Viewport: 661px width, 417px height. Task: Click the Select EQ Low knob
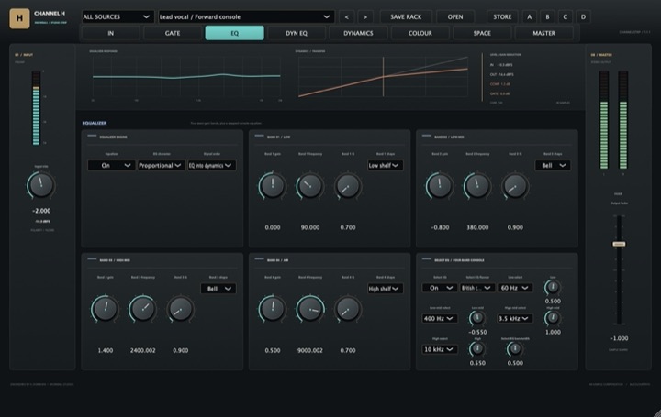point(553,288)
